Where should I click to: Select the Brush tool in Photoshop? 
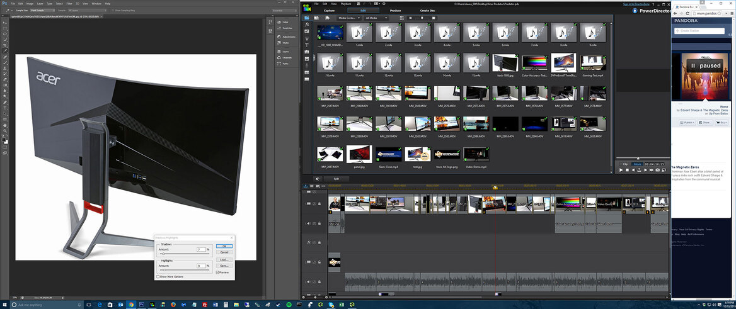tap(4, 63)
